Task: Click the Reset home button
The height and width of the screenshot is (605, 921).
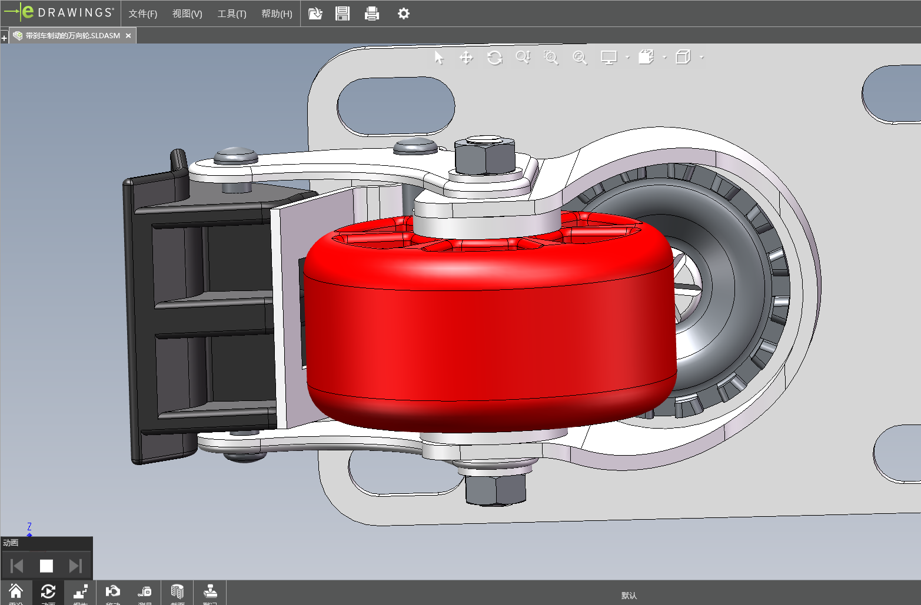Action: point(16,593)
